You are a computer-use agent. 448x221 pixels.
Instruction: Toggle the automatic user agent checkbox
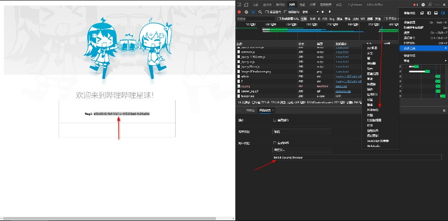point(275,143)
